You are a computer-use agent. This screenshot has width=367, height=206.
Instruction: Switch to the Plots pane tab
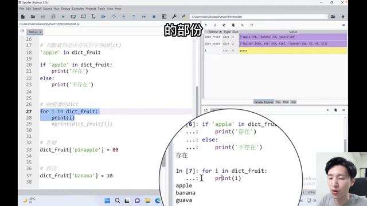click(x=286, y=102)
